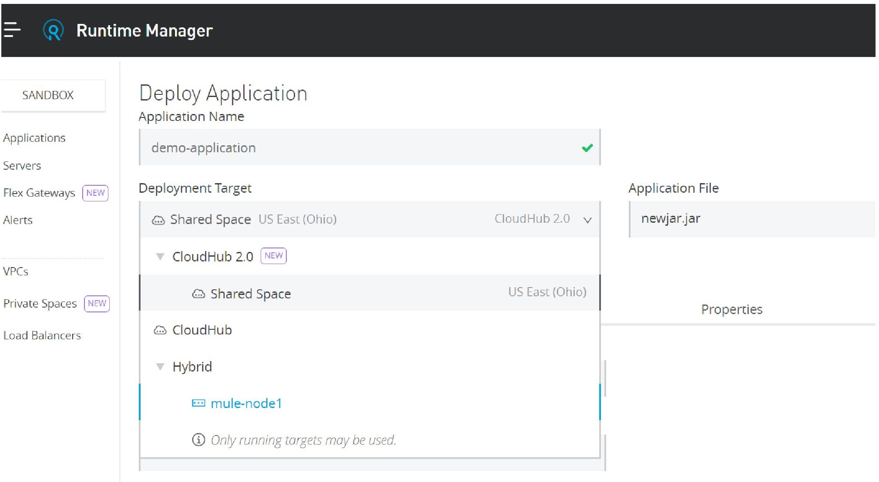Click cloud icon in selected Deployment Target
This screenshot has width=879, height=482.
(158, 220)
